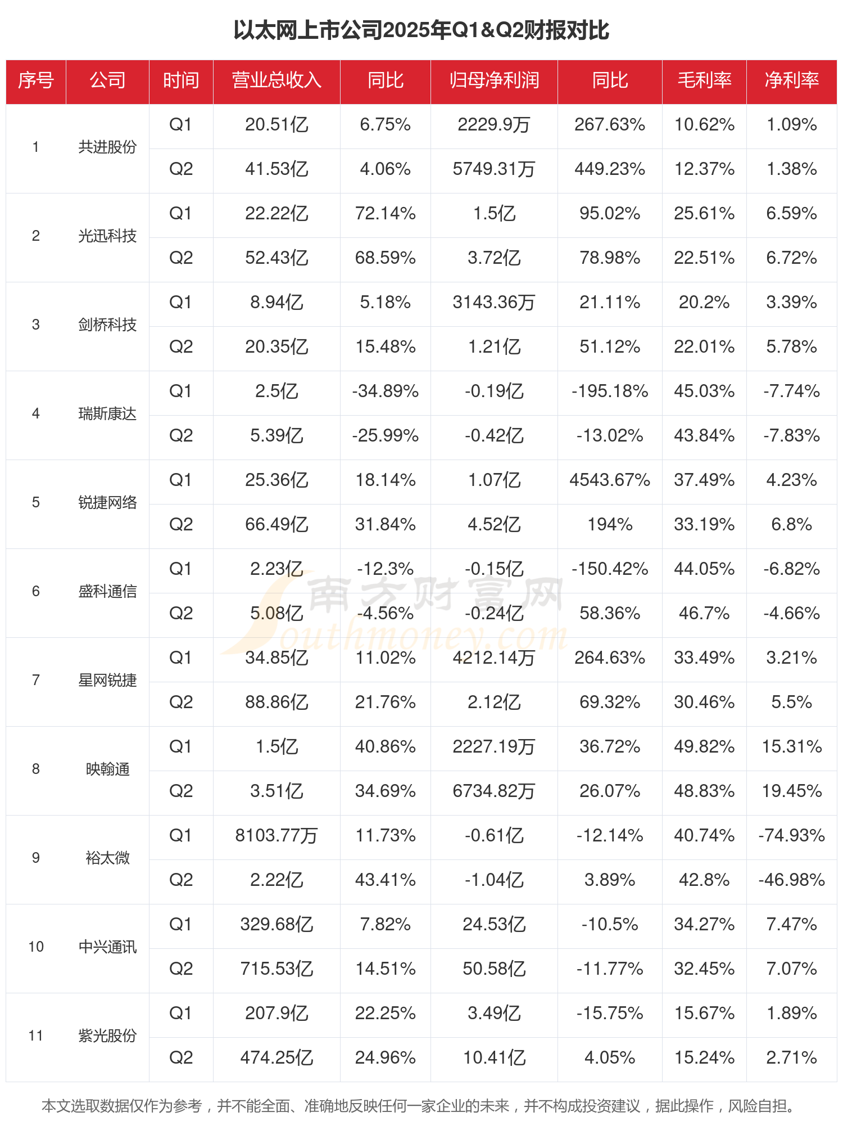
Task: Click the 净利率 column header
Action: tap(791, 81)
